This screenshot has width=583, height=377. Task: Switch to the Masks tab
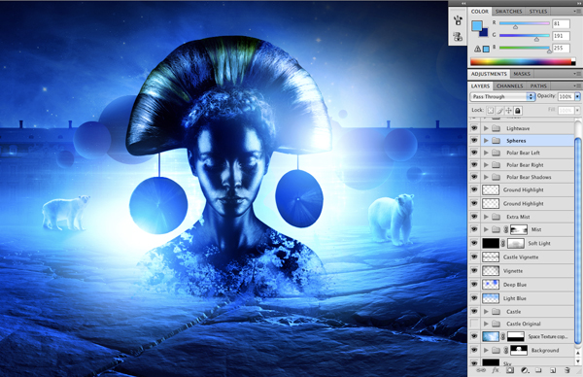[x=522, y=74]
